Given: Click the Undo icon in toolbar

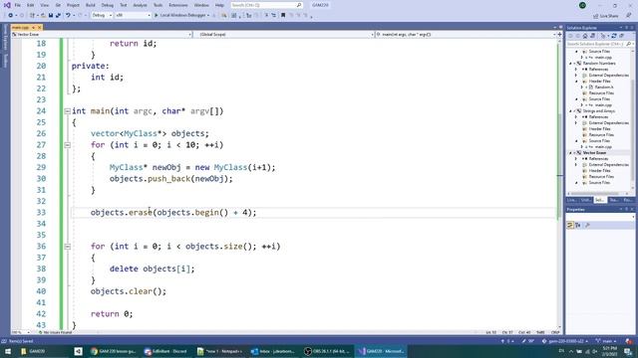Looking at the screenshot, I should (68, 16).
